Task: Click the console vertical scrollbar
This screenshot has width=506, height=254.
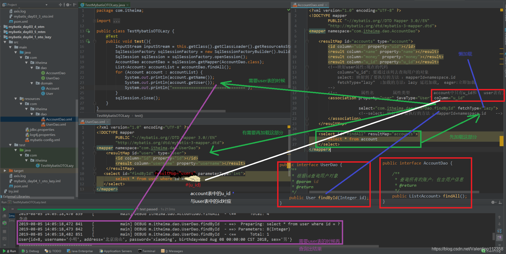Action: 494,236
